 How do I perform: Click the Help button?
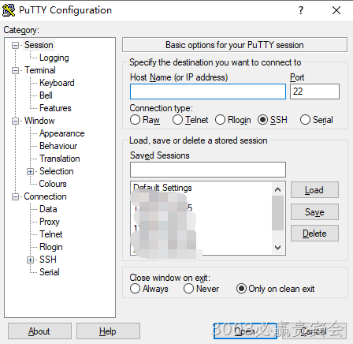[108, 331]
